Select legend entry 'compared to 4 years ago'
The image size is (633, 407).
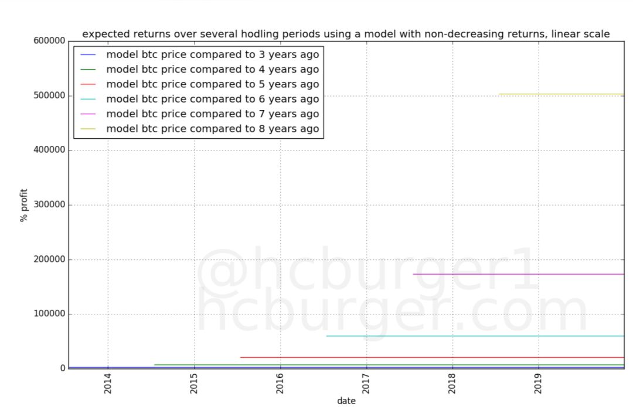pyautogui.click(x=212, y=70)
